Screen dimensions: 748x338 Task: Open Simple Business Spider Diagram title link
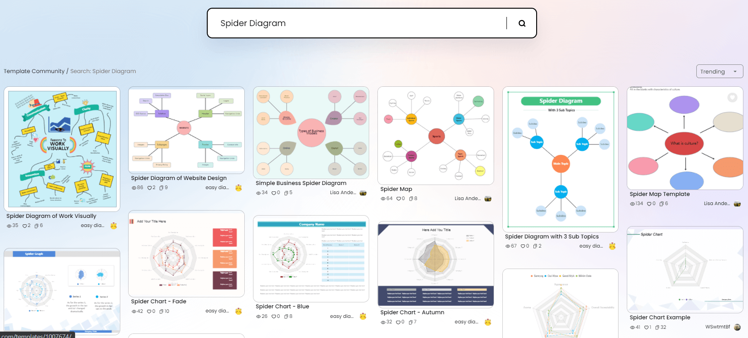pos(301,183)
